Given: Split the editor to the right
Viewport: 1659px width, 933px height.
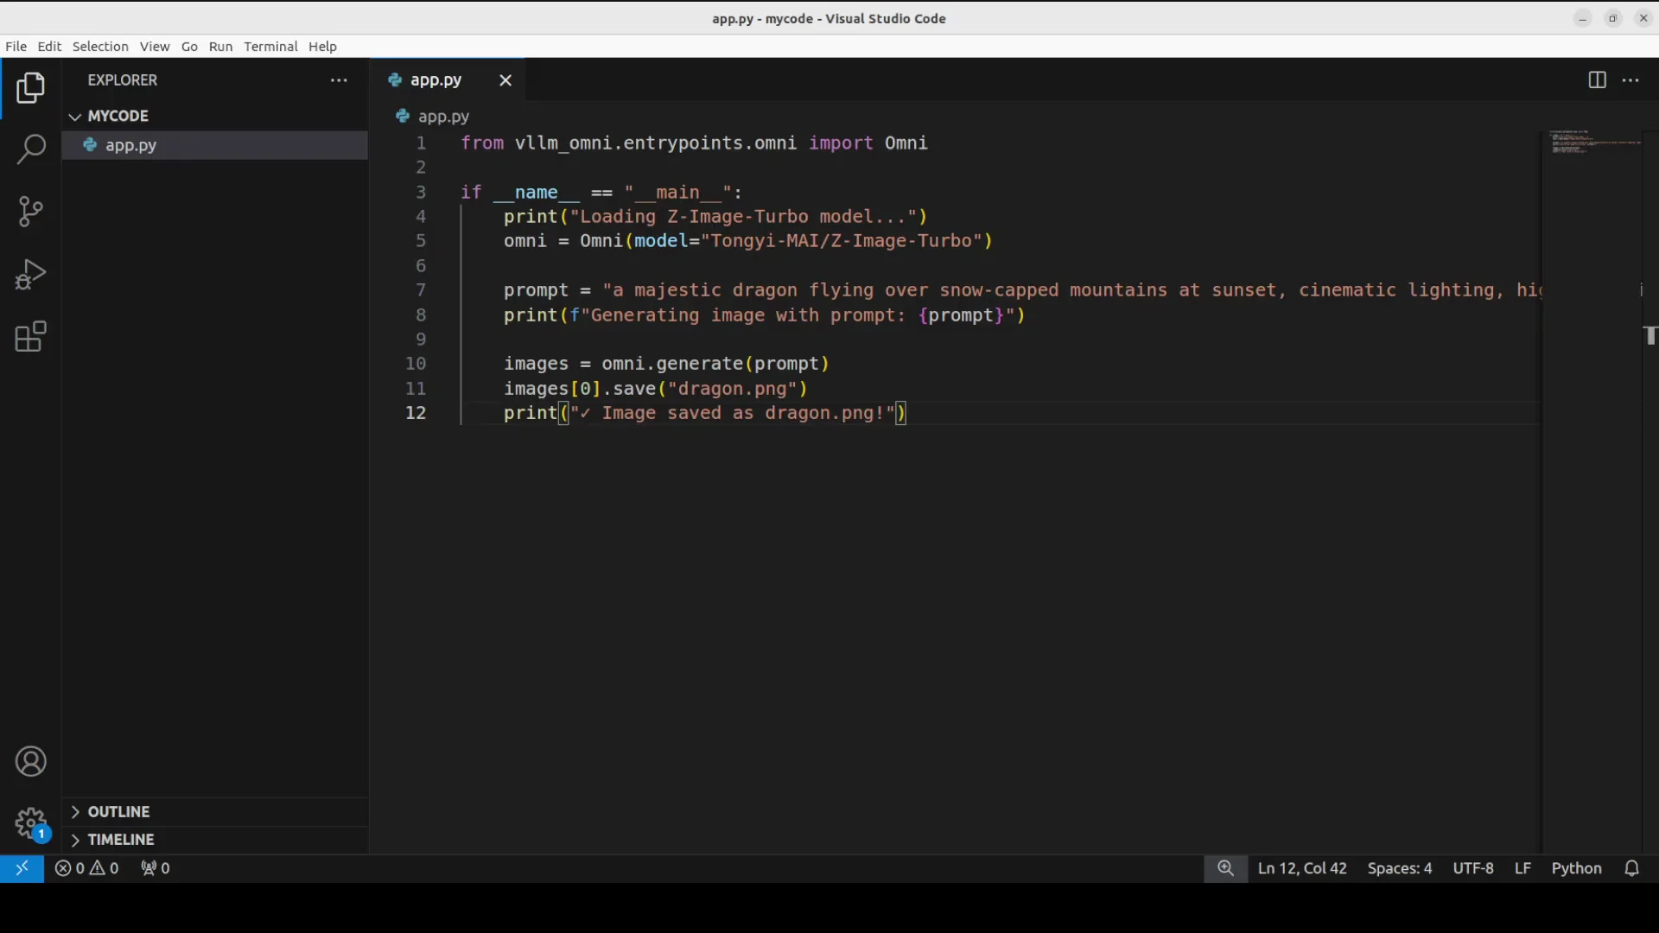Looking at the screenshot, I should (x=1597, y=80).
